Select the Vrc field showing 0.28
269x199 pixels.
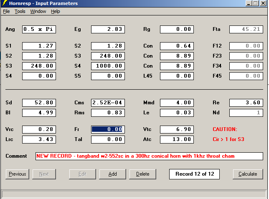point(39,129)
